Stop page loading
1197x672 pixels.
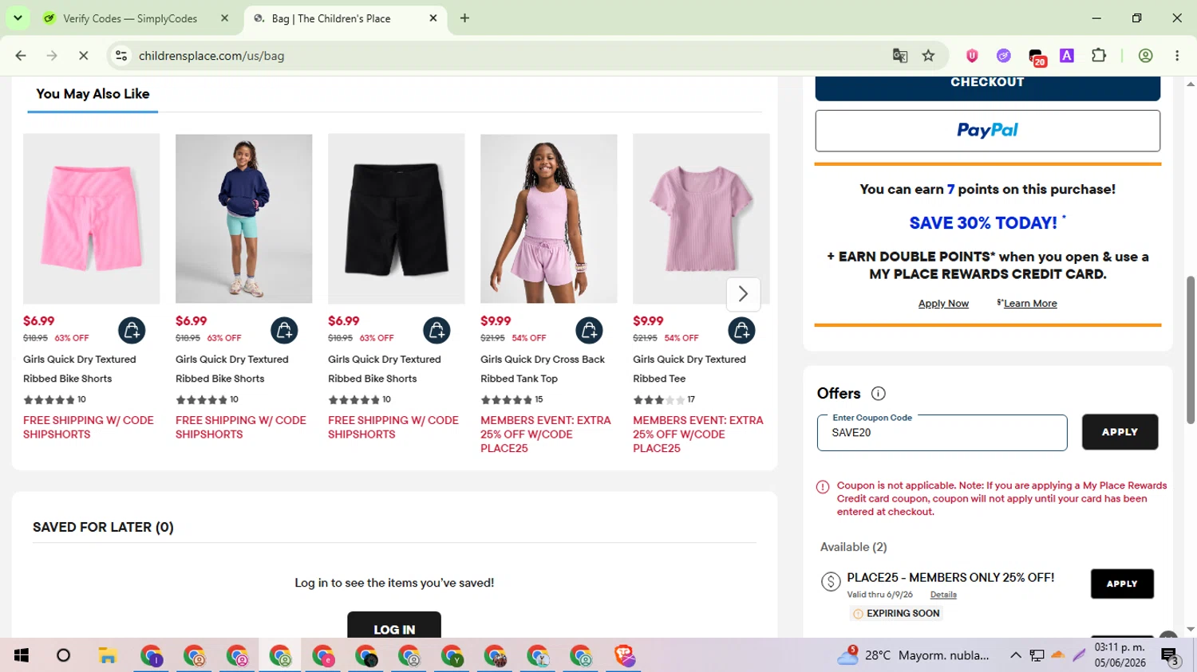point(84,56)
